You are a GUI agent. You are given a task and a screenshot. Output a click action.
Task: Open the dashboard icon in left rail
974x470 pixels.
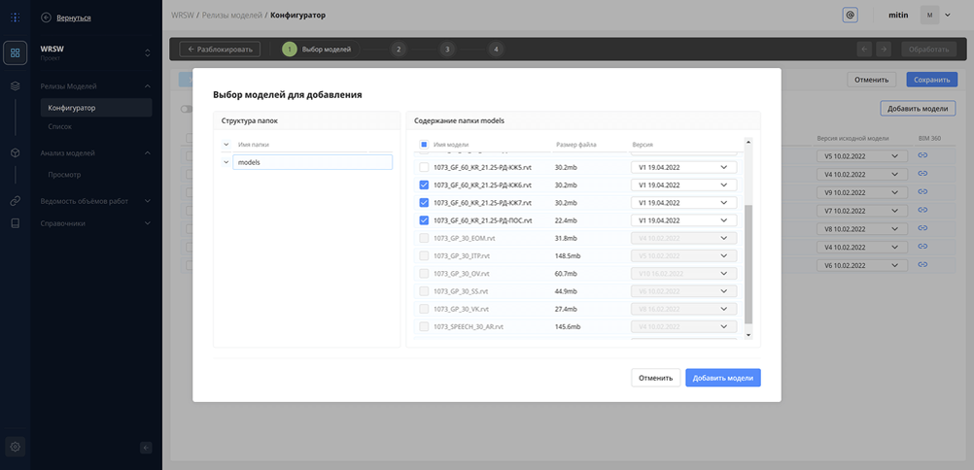click(x=15, y=52)
